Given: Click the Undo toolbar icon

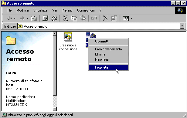Looking at the screenshot, I should 94,18.
